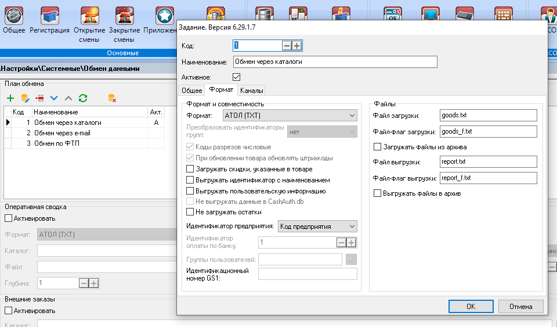Enable Выгружать пользовательскую информацию
Viewport: 557px width, 327px height.
(x=190, y=191)
